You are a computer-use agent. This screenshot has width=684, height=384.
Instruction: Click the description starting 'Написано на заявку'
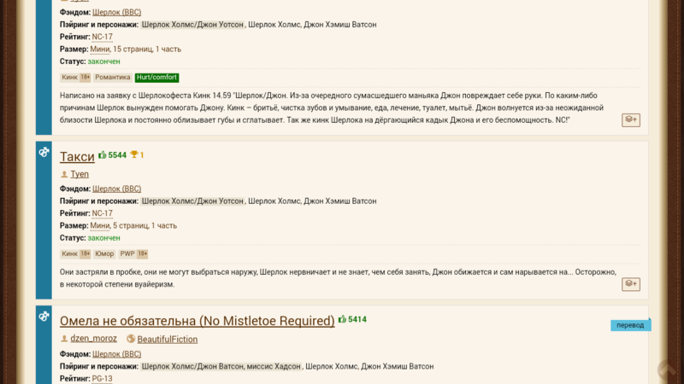[332, 108]
